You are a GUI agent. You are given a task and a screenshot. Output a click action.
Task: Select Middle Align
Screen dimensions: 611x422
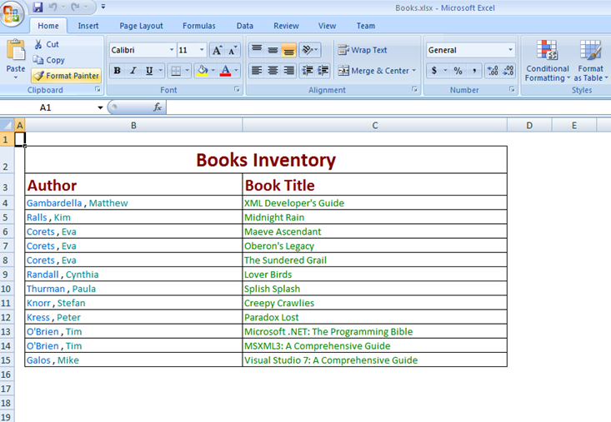coord(273,50)
